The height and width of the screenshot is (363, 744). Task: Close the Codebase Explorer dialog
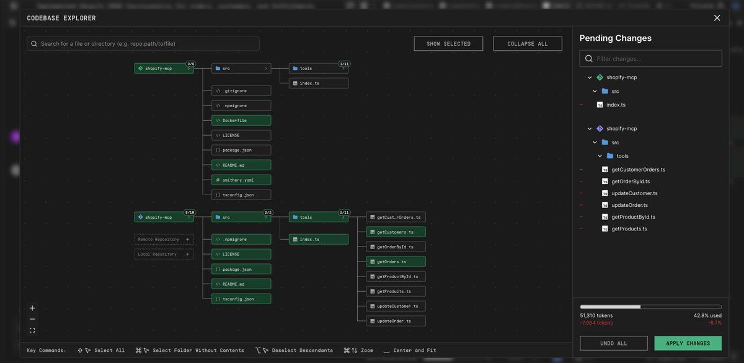click(717, 18)
